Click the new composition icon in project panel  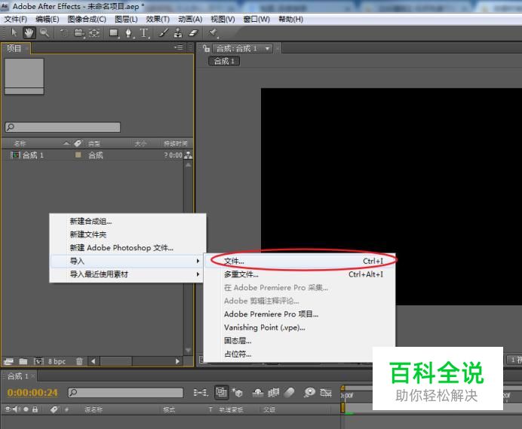coord(38,361)
